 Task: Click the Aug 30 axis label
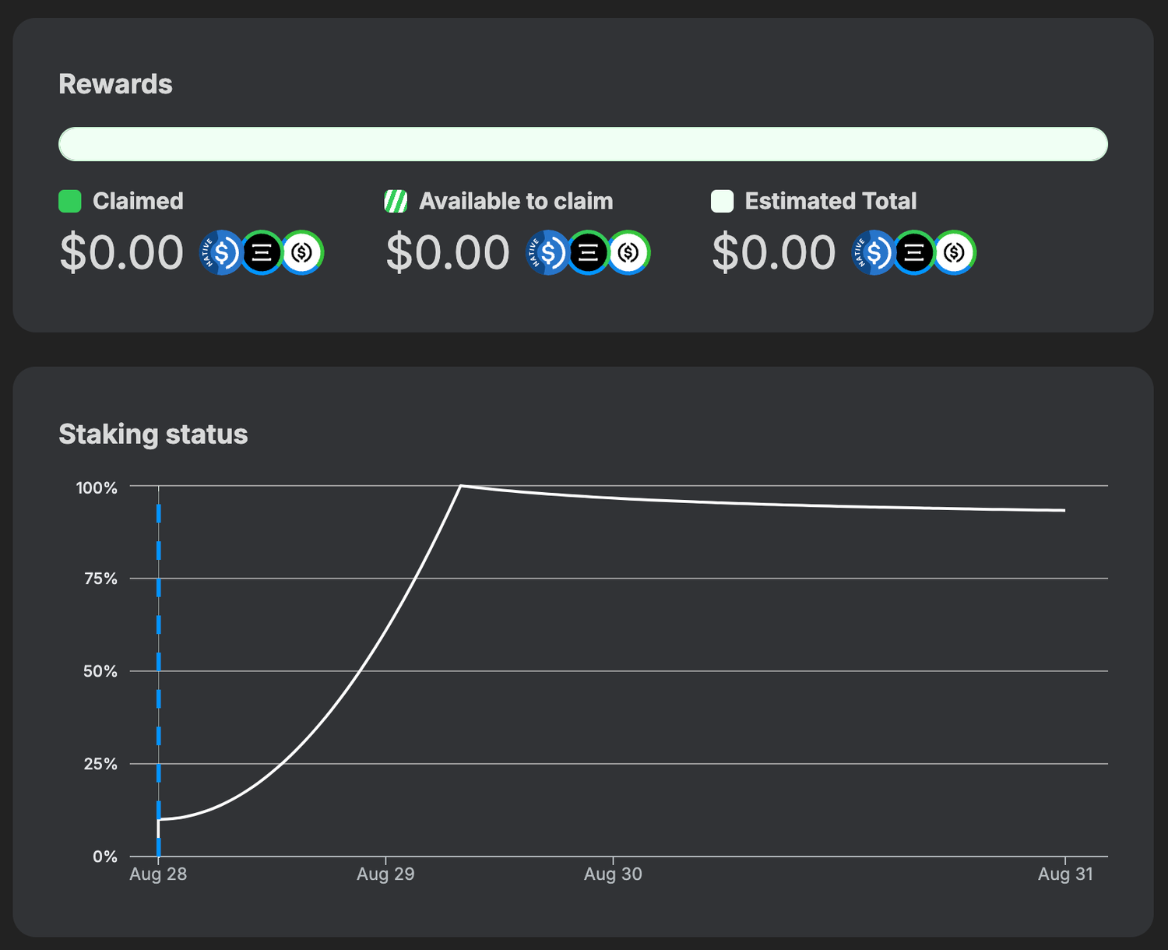tap(613, 874)
